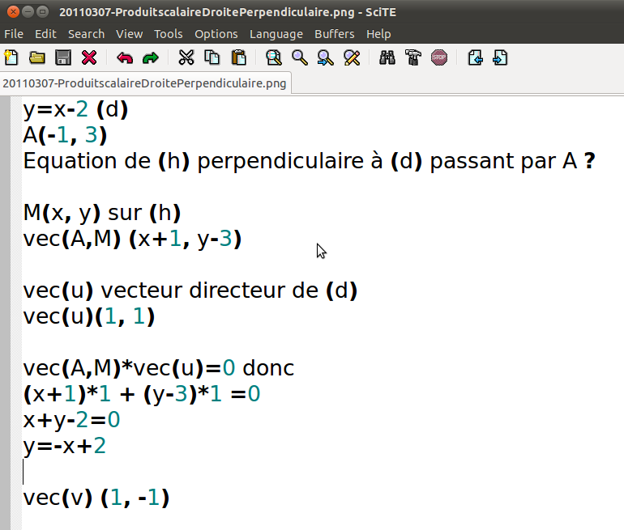The height and width of the screenshot is (530, 624).
Task: Redo the edit via the green arrow icon
Action: tap(151, 57)
